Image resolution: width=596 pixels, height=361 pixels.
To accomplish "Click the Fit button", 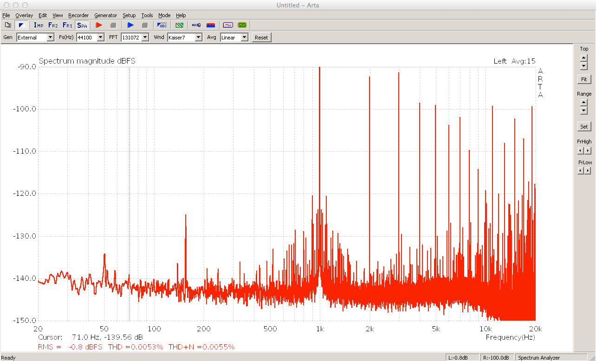I will point(584,79).
